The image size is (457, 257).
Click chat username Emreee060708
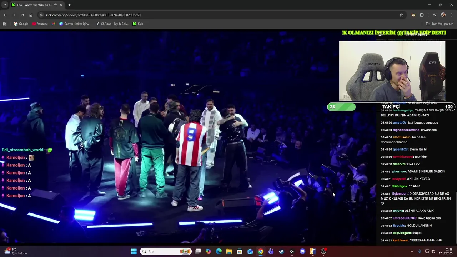point(405,218)
